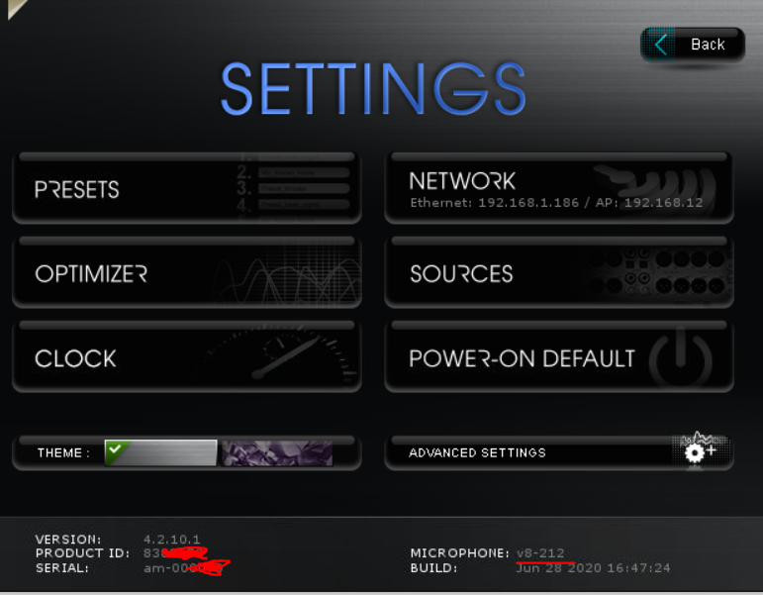763x595 pixels.
Task: Open Power-On Default settings
Action: (x=558, y=357)
